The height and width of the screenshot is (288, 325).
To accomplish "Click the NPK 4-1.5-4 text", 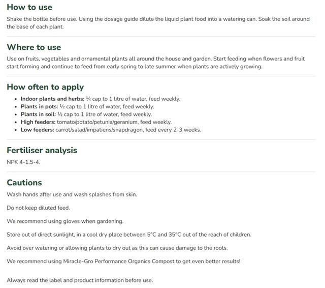I will pyautogui.click(x=23, y=162).
